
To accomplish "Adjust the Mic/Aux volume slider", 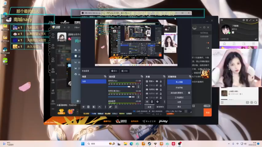I will pyautogui.click(x=119, y=87).
